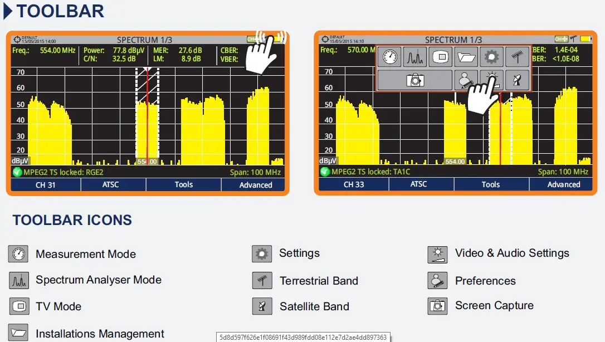Open the Tools softkey menu
The height and width of the screenshot is (342, 605).
tap(183, 184)
